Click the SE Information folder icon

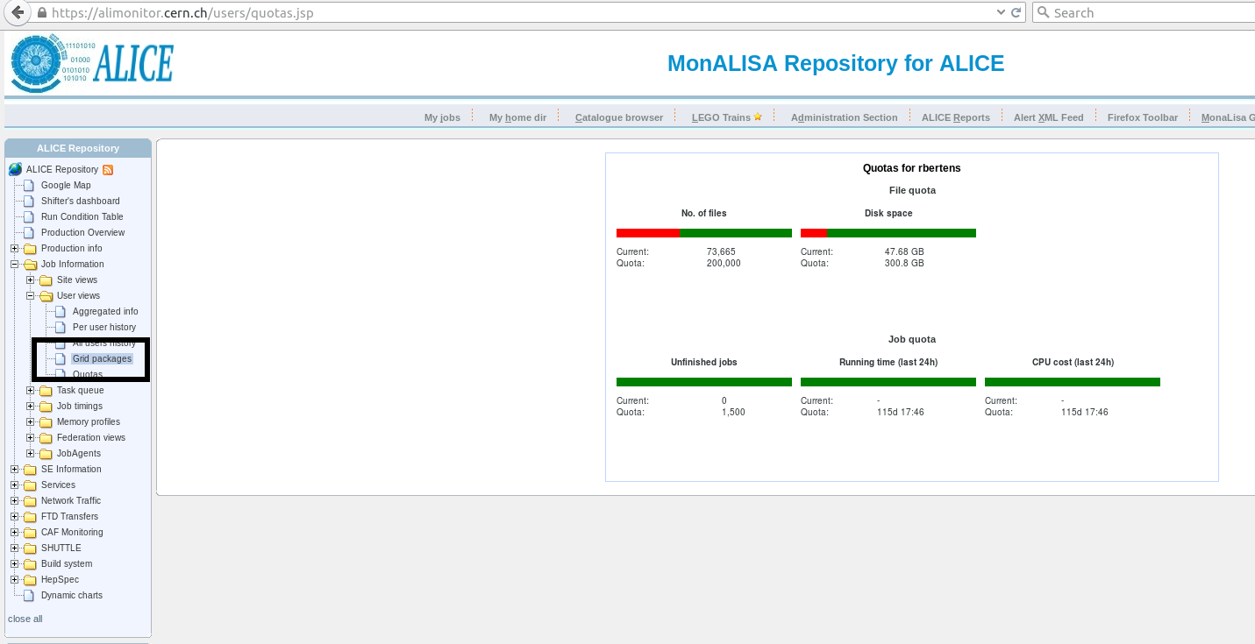pyautogui.click(x=30, y=470)
